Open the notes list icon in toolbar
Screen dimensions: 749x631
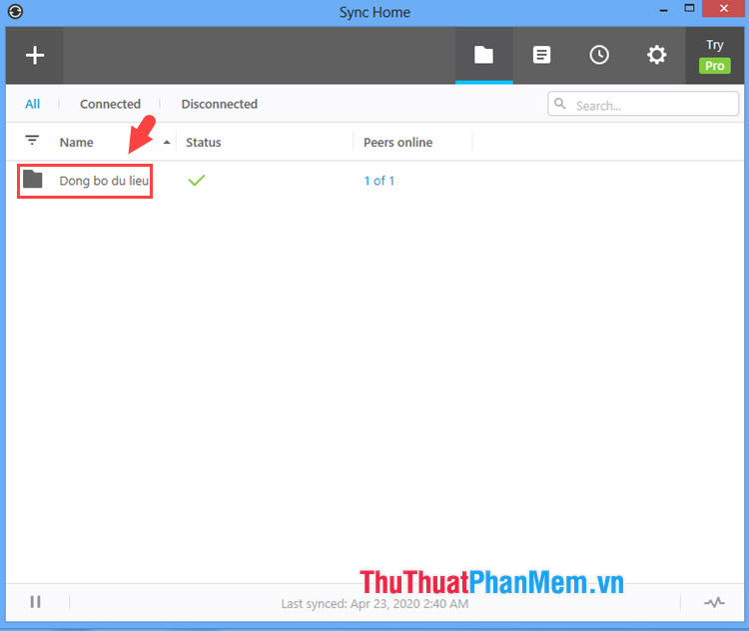tap(541, 56)
